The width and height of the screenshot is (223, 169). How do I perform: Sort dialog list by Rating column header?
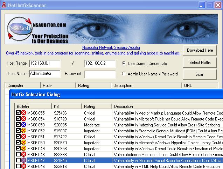pos(97,106)
